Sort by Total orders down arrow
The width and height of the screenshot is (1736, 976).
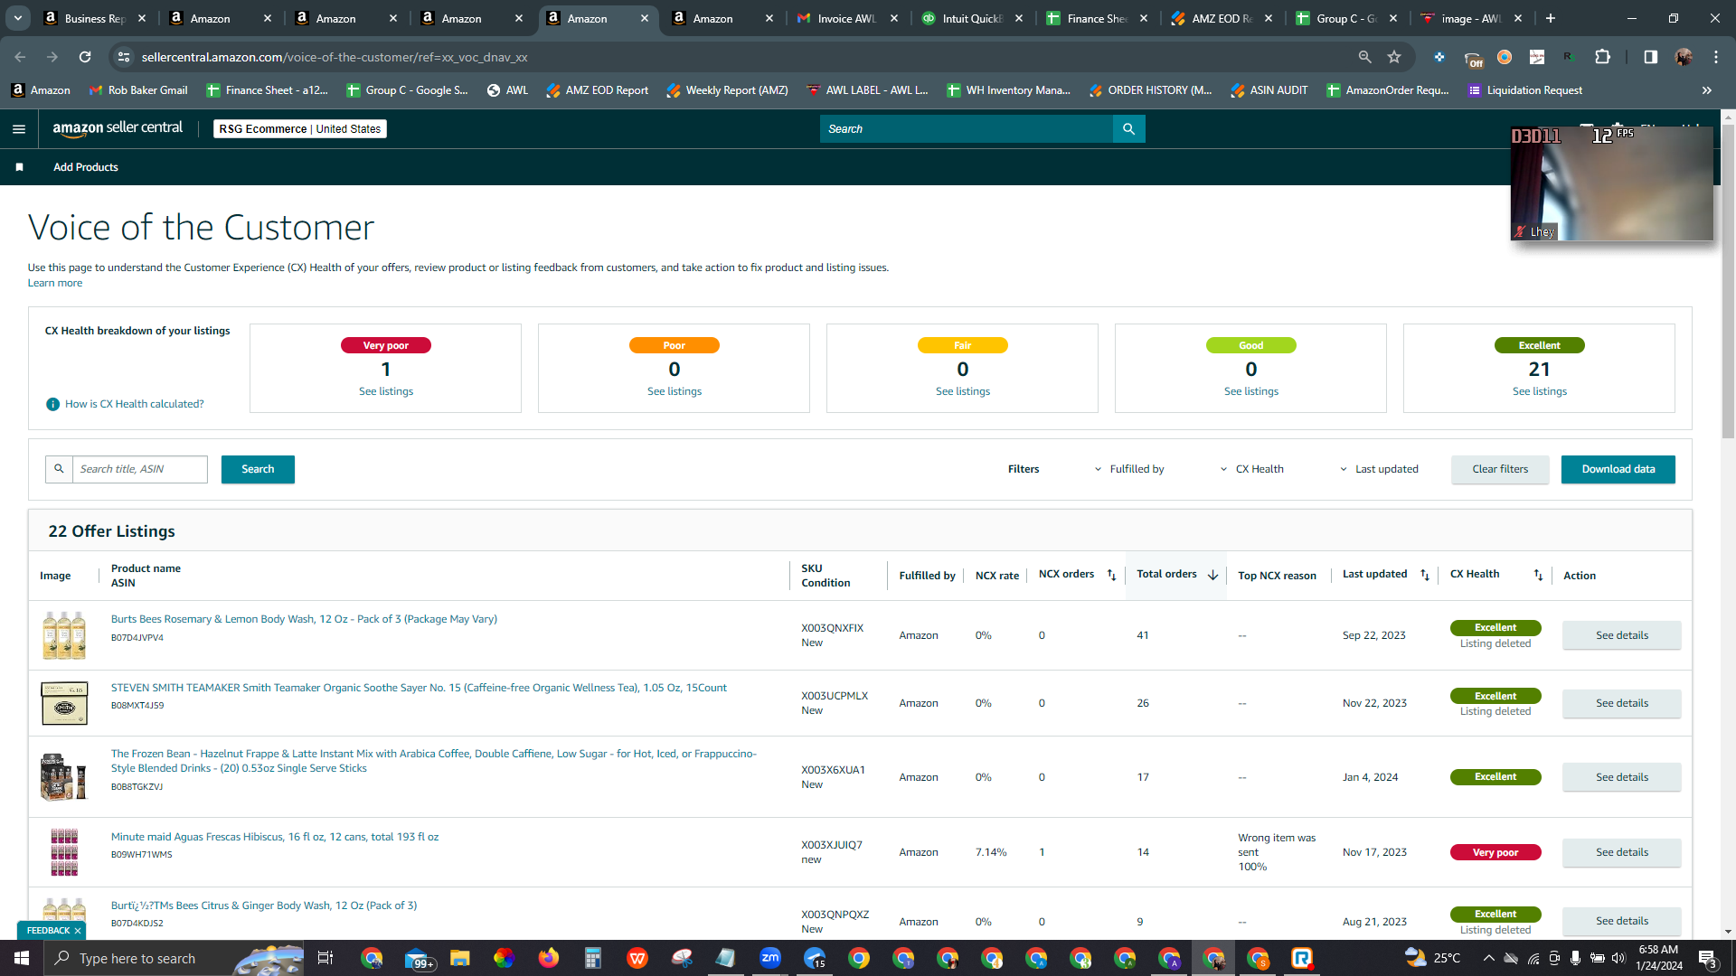pyautogui.click(x=1212, y=575)
